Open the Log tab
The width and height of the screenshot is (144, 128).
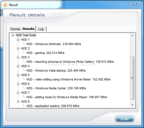click(41, 29)
